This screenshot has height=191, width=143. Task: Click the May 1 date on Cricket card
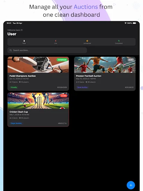pos(19,115)
